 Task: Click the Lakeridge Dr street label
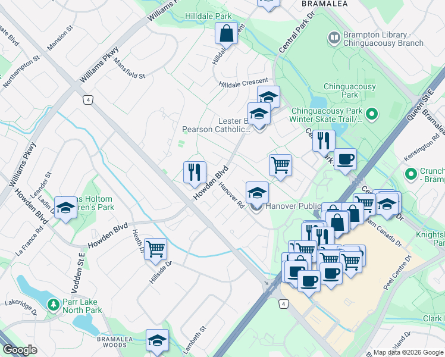click(21, 308)
